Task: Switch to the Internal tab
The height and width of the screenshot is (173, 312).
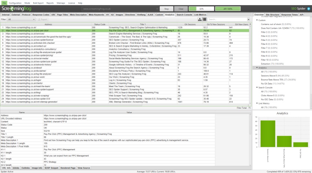Action: (6, 15)
